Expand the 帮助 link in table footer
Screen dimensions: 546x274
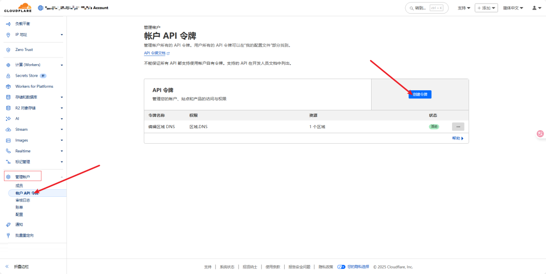click(x=458, y=138)
